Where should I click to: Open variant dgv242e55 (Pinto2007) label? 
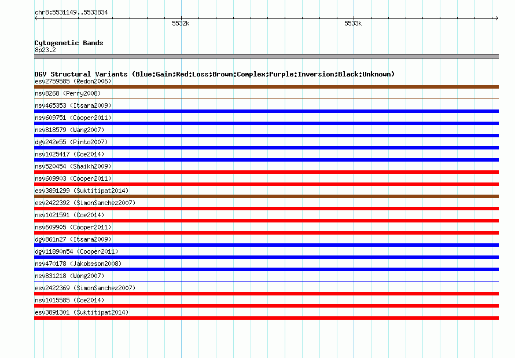point(71,142)
